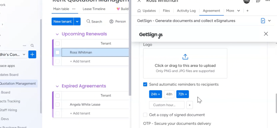The width and height of the screenshot is (277, 128).
Task: Click the Person filter icon
Action: 111,22
